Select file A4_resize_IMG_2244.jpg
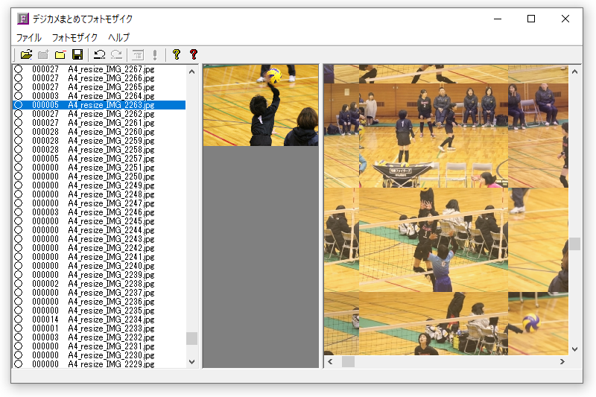 pos(111,230)
